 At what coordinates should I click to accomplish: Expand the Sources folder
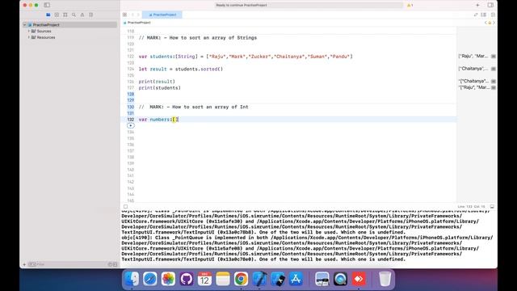[x=29, y=31]
